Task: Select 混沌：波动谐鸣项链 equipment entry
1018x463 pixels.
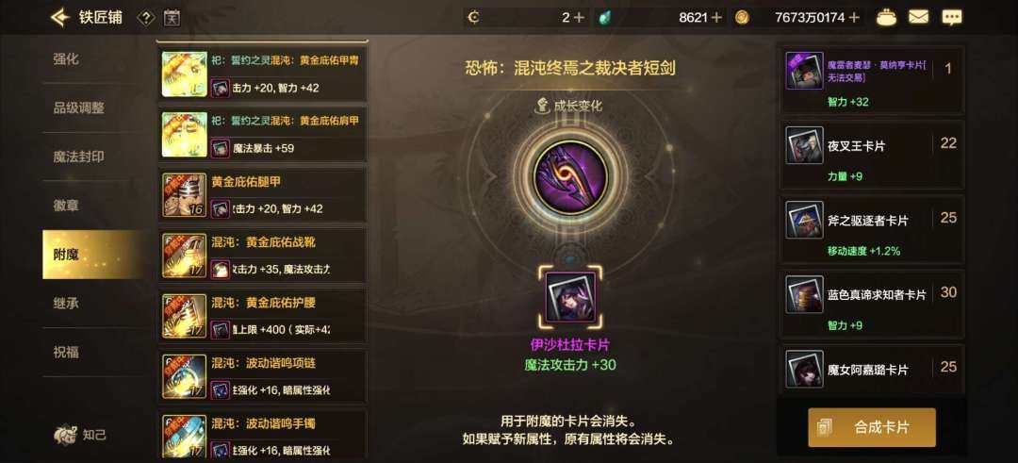Action: (263, 376)
